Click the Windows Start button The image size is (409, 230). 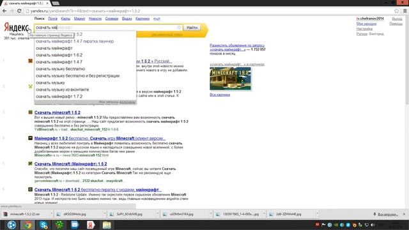pos(12,225)
